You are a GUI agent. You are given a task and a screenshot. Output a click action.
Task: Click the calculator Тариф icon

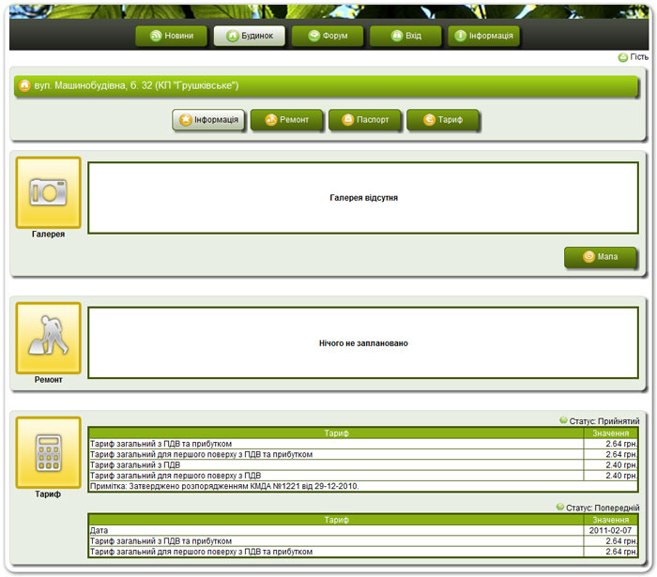pyautogui.click(x=48, y=452)
